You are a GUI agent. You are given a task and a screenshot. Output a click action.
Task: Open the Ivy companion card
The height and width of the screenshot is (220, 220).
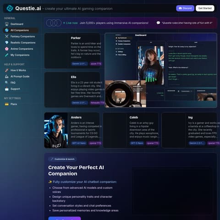(x=189, y=130)
